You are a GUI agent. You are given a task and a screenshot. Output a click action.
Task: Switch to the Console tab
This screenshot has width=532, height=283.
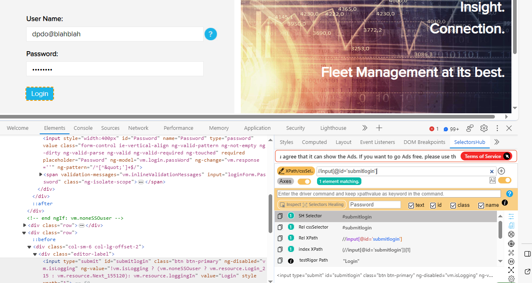83,128
